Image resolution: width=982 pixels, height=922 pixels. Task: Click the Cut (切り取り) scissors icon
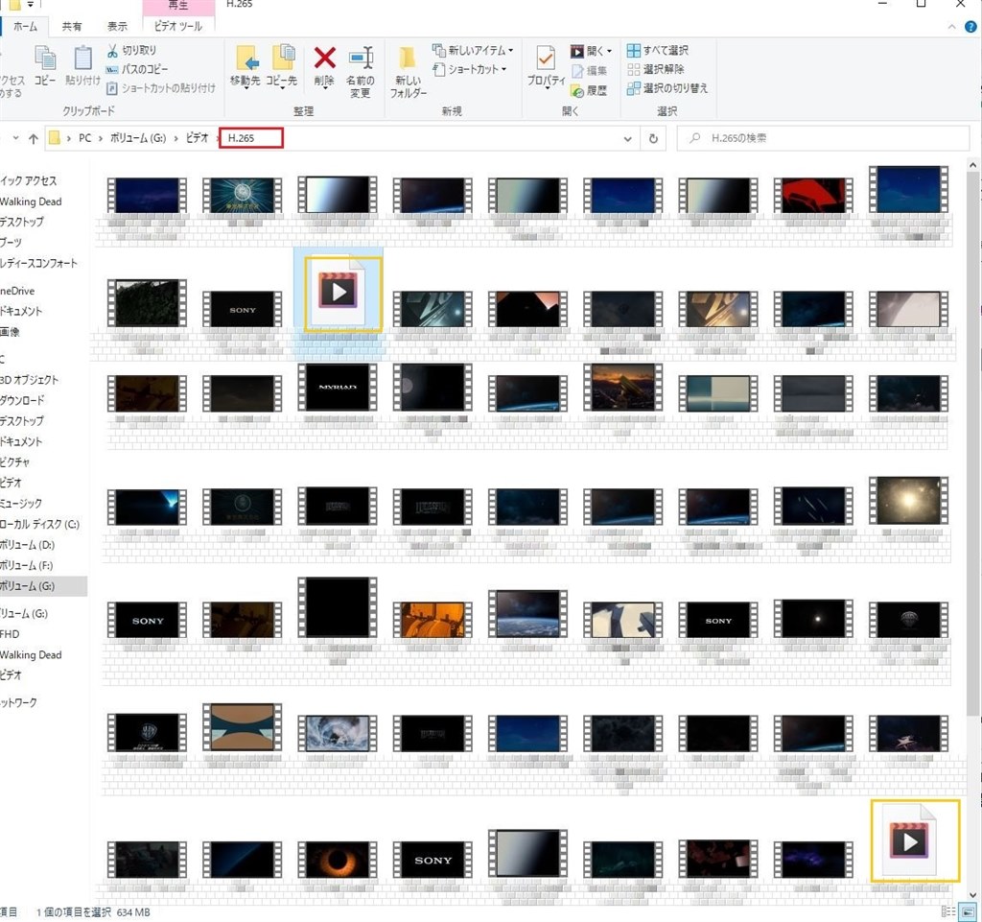tap(113, 50)
